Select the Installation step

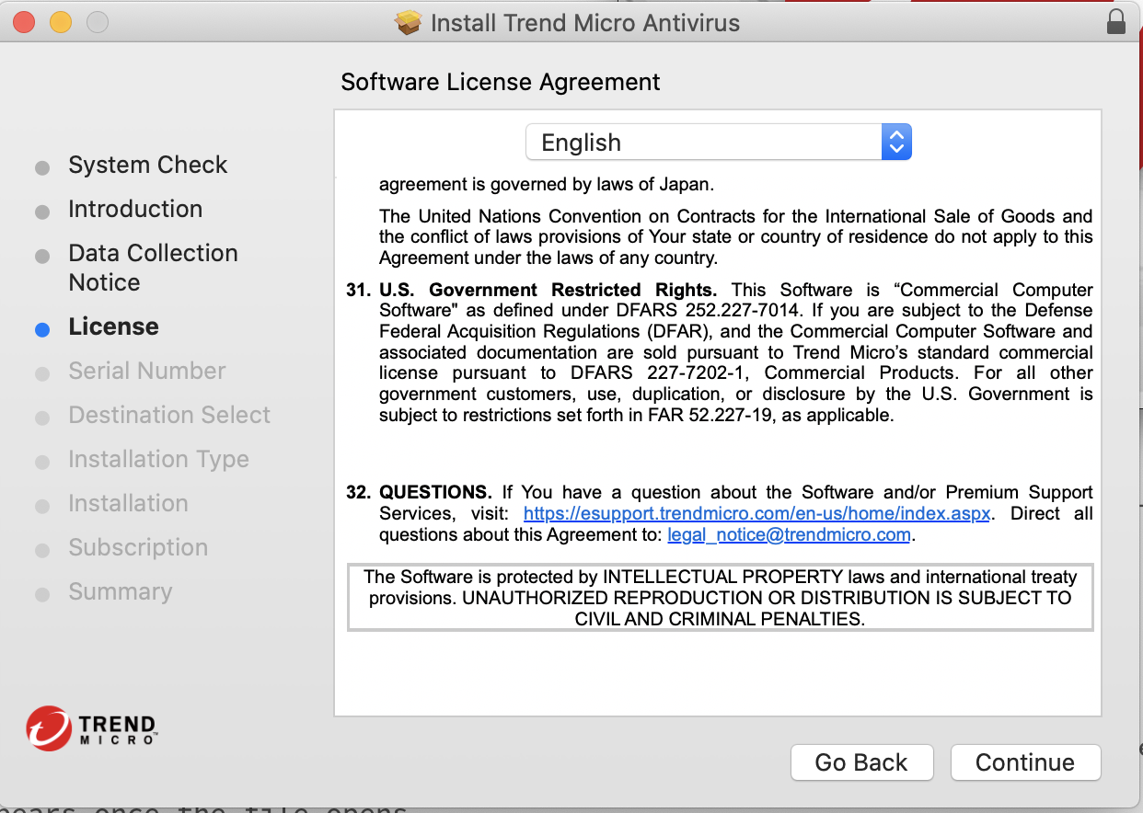[x=128, y=503]
